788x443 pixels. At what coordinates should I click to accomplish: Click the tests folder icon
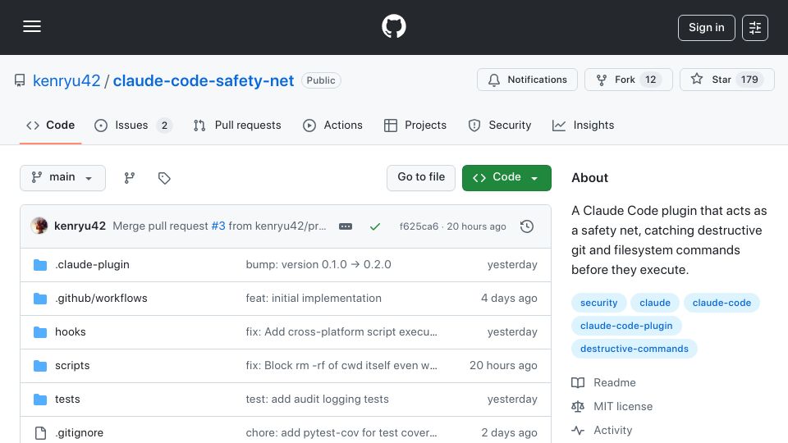pos(40,400)
